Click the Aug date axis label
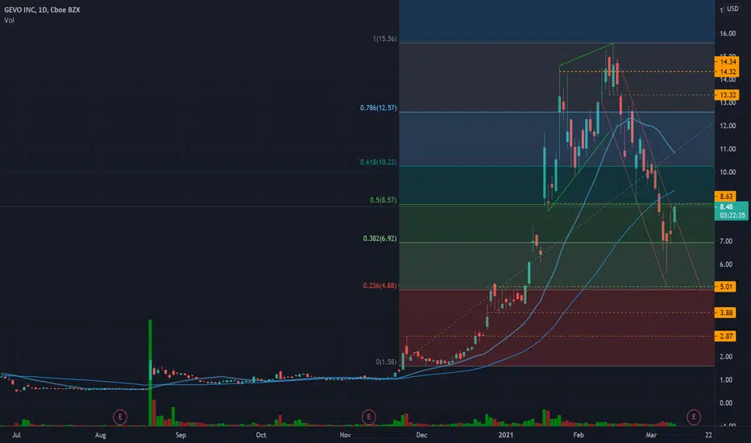751x443 pixels. point(100,435)
